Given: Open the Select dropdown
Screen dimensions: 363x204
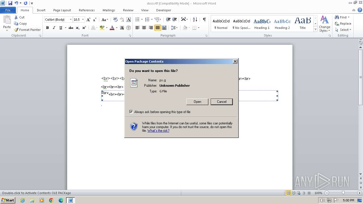Looking at the screenshot, I should tap(343, 30).
